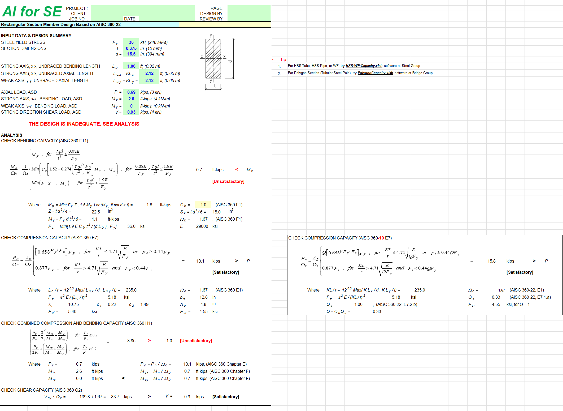Click the rectangular section diagram

click(x=213, y=59)
